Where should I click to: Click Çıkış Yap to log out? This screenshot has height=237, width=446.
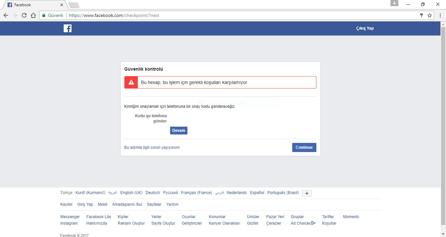tap(365, 28)
